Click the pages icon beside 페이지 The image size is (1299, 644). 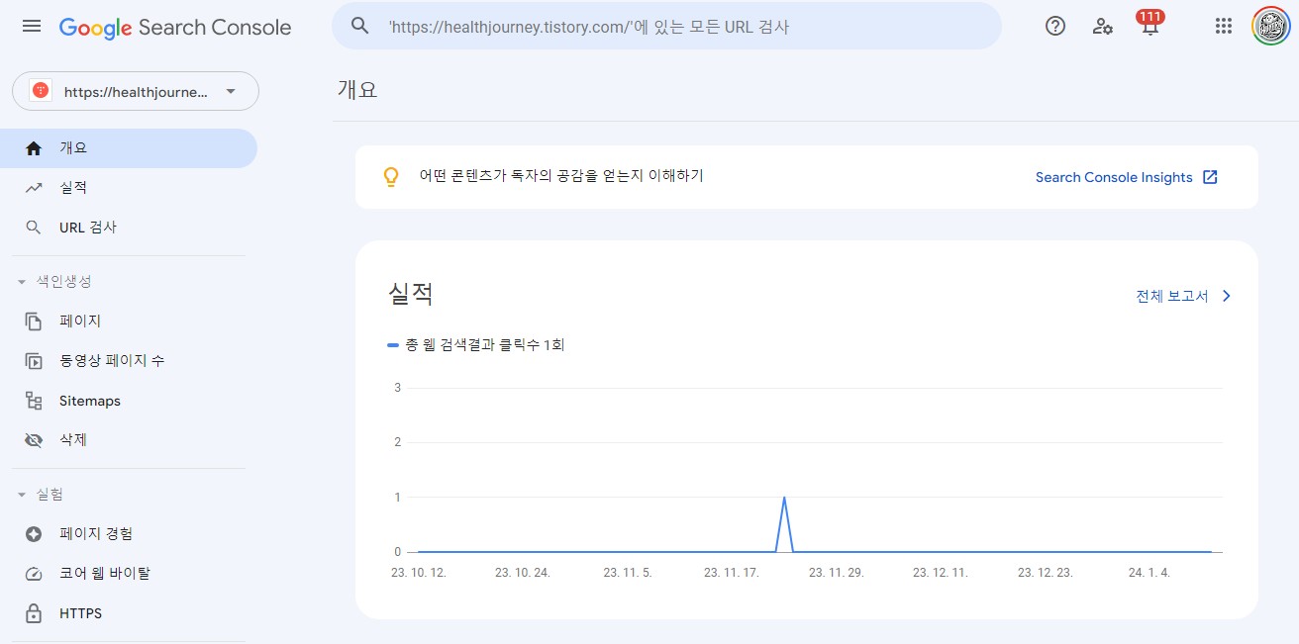34,322
